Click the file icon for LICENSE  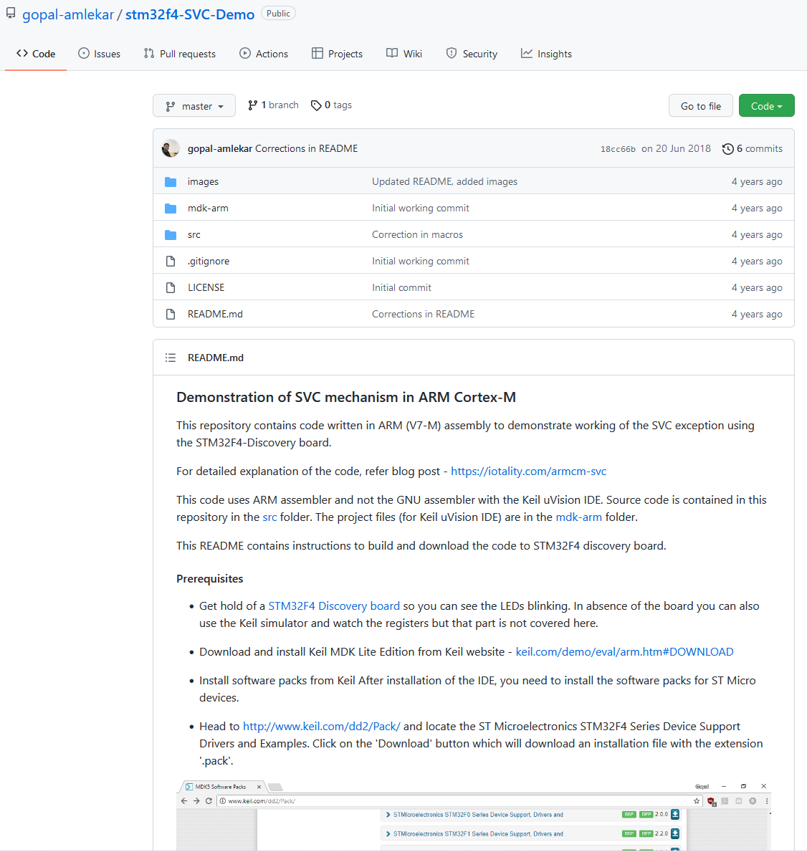tap(171, 287)
